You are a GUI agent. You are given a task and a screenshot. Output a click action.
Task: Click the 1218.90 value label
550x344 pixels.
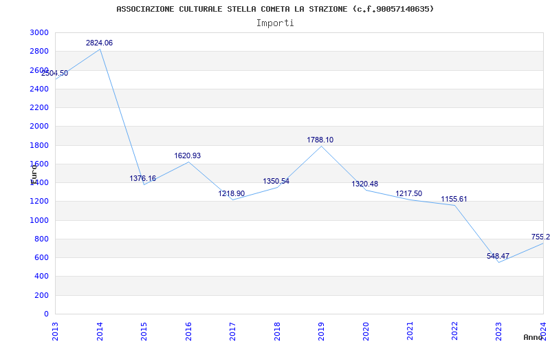(x=232, y=194)
